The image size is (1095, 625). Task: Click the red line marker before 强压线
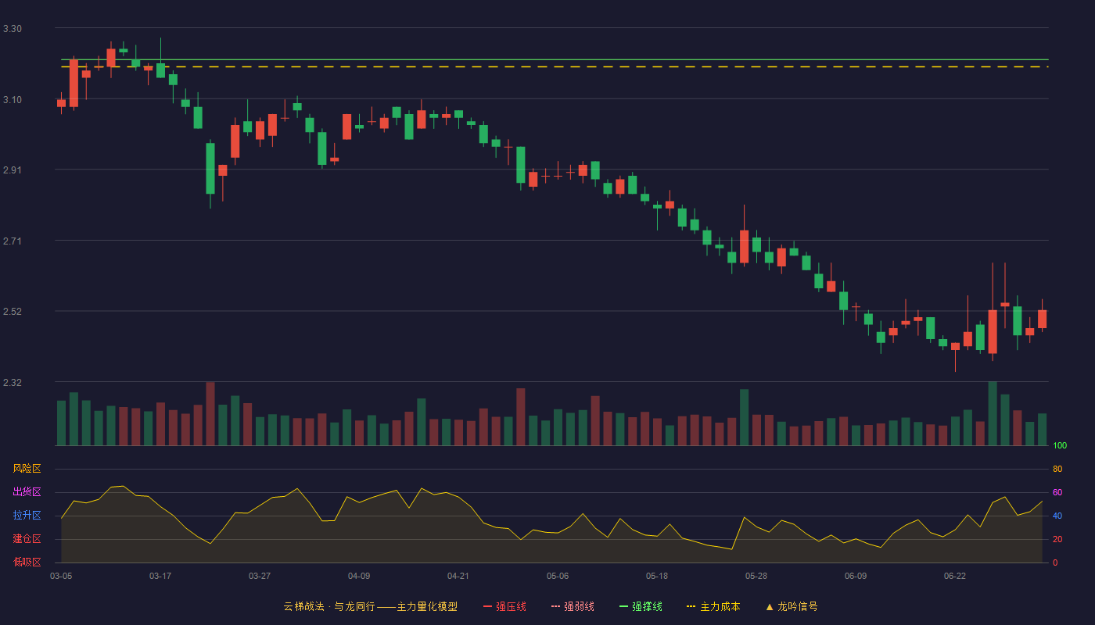pos(487,606)
